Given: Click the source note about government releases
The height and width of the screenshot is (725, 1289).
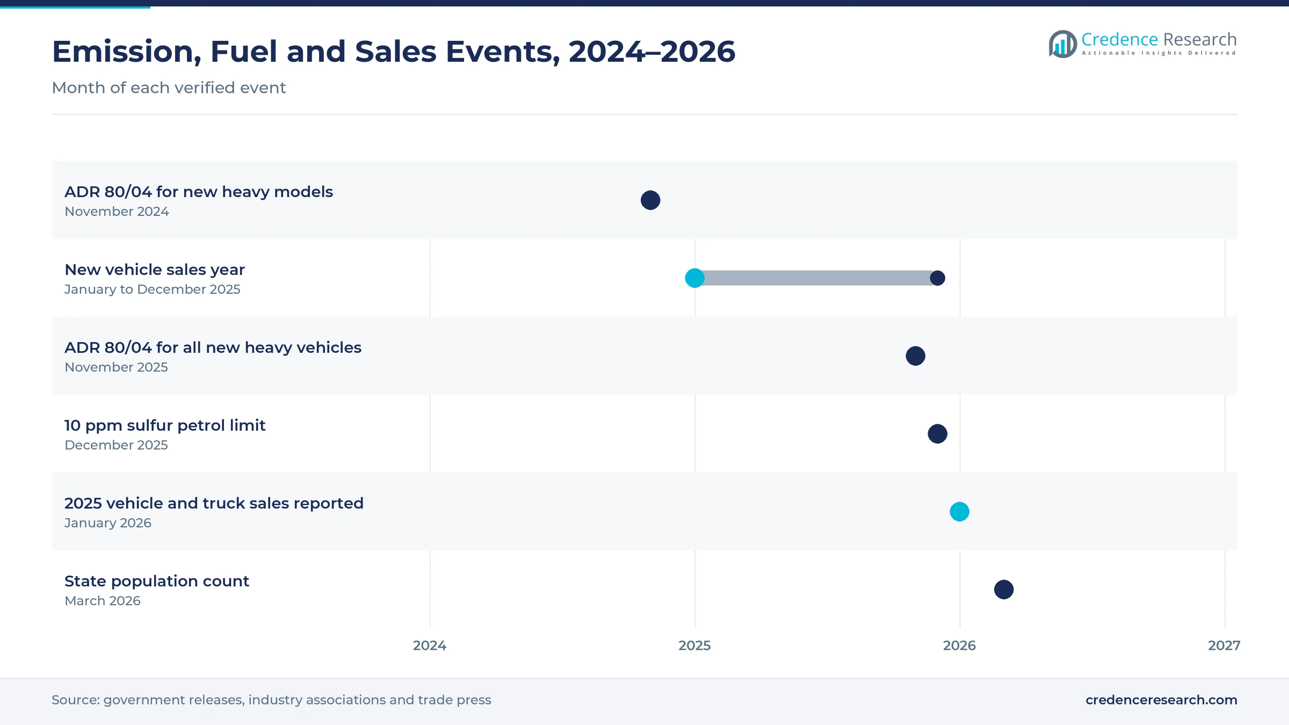Looking at the screenshot, I should [271, 700].
